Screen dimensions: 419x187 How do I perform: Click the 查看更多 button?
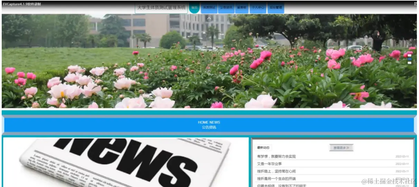(341, 148)
